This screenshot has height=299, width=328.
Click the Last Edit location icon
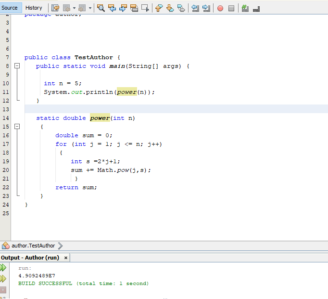click(55, 8)
